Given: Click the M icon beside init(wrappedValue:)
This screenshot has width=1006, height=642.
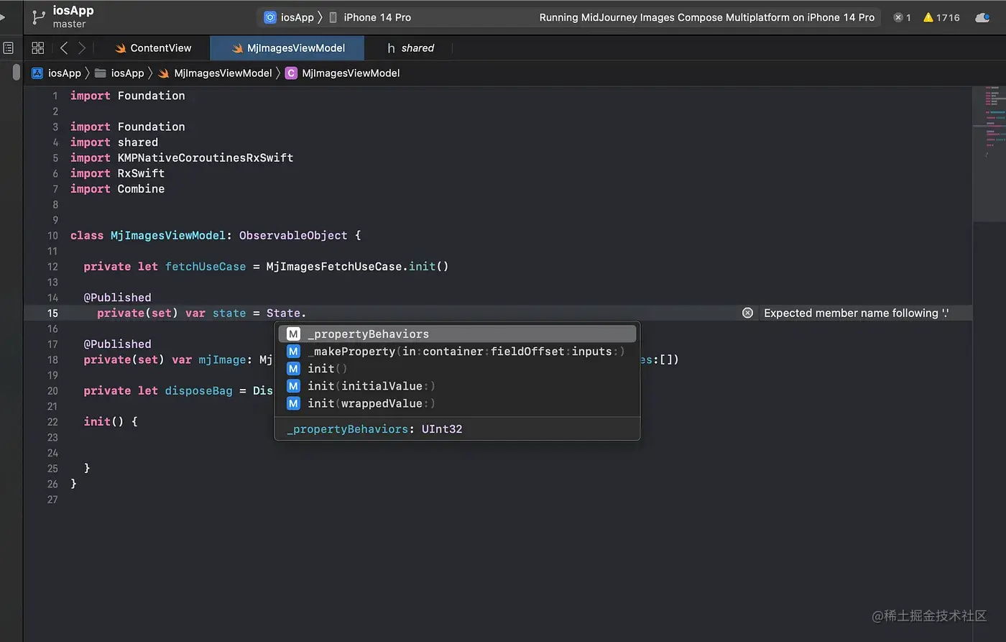Looking at the screenshot, I should pos(293,403).
